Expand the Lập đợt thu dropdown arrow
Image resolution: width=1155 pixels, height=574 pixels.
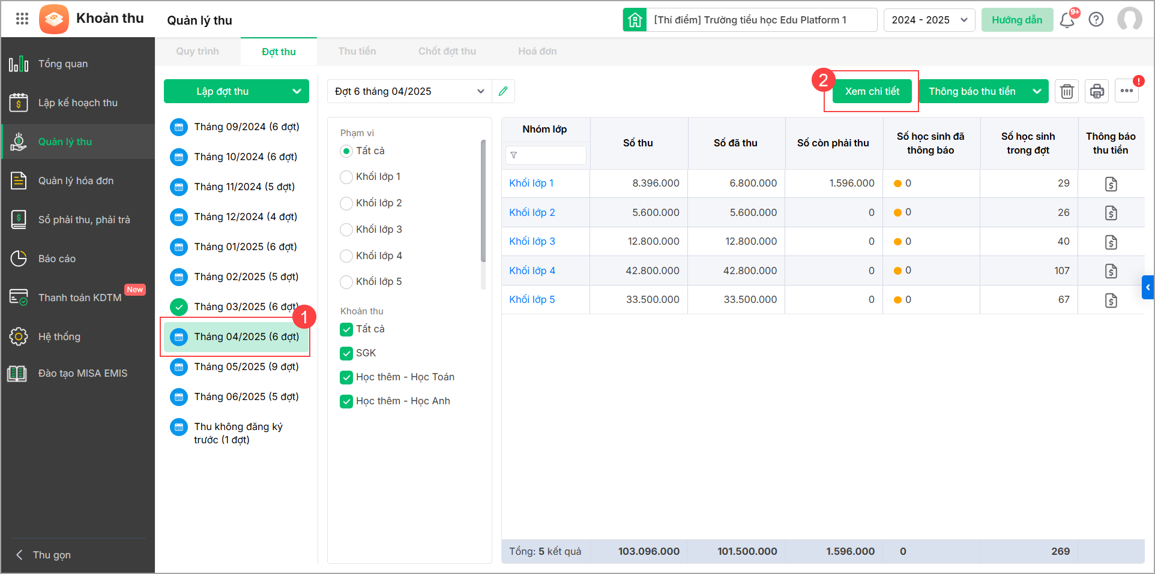(297, 91)
